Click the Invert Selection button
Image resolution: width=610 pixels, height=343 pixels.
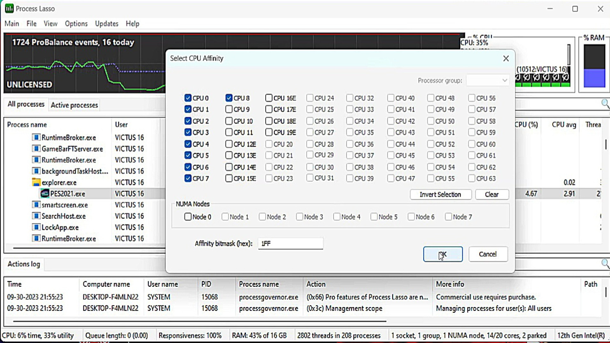pyautogui.click(x=441, y=194)
